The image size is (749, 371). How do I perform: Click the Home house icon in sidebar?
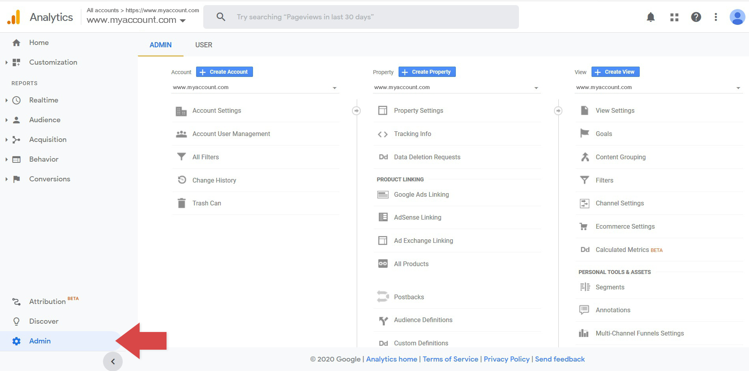coord(16,43)
